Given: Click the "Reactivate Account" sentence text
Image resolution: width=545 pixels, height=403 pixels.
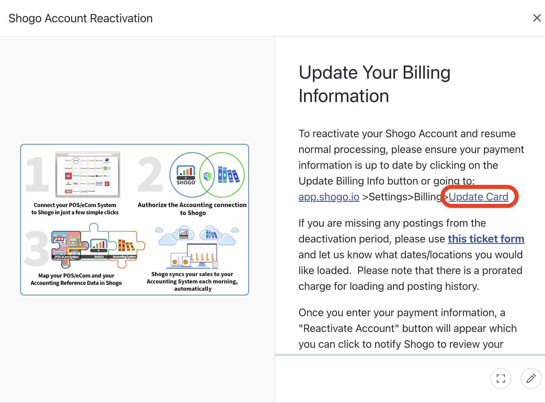Looking at the screenshot, I should tap(408, 328).
